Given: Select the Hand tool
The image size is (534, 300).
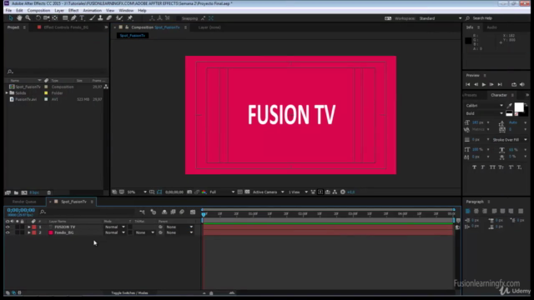Looking at the screenshot, I should point(19,18).
